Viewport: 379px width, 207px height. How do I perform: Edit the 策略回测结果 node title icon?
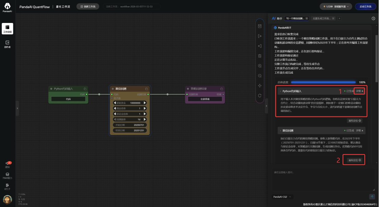point(222,89)
